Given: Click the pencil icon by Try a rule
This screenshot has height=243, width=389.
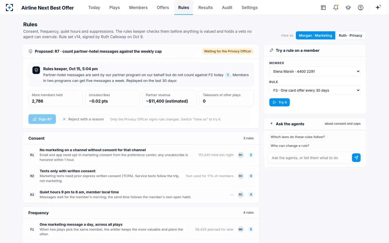Looking at the screenshot, I should point(271,50).
